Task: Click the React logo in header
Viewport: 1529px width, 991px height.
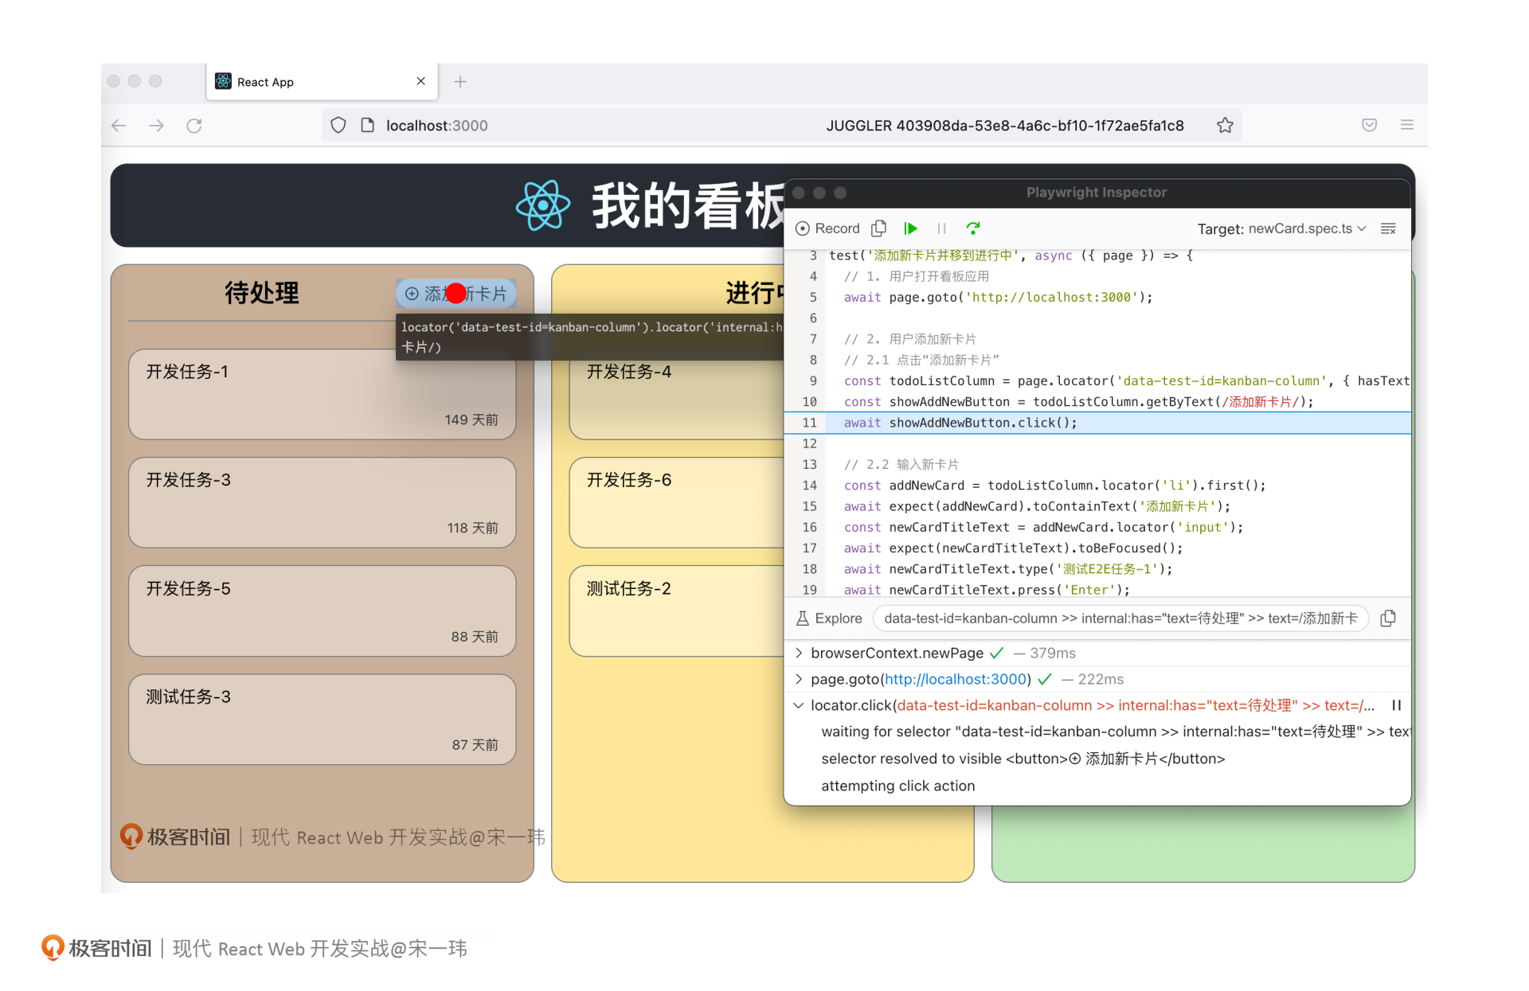Action: coord(543,205)
